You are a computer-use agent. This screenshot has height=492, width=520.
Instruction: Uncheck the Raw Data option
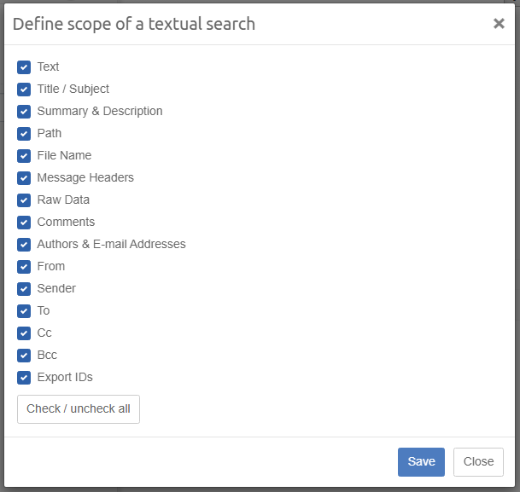click(24, 200)
